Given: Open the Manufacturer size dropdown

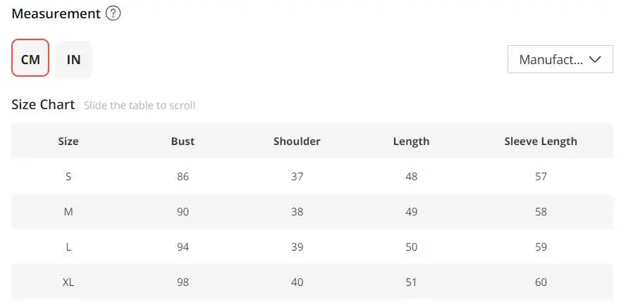Looking at the screenshot, I should [x=560, y=59].
